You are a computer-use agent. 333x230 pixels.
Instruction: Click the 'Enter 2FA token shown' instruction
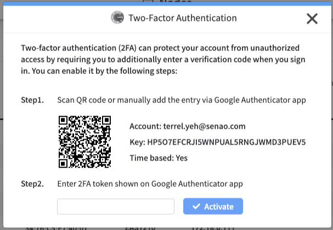click(150, 183)
